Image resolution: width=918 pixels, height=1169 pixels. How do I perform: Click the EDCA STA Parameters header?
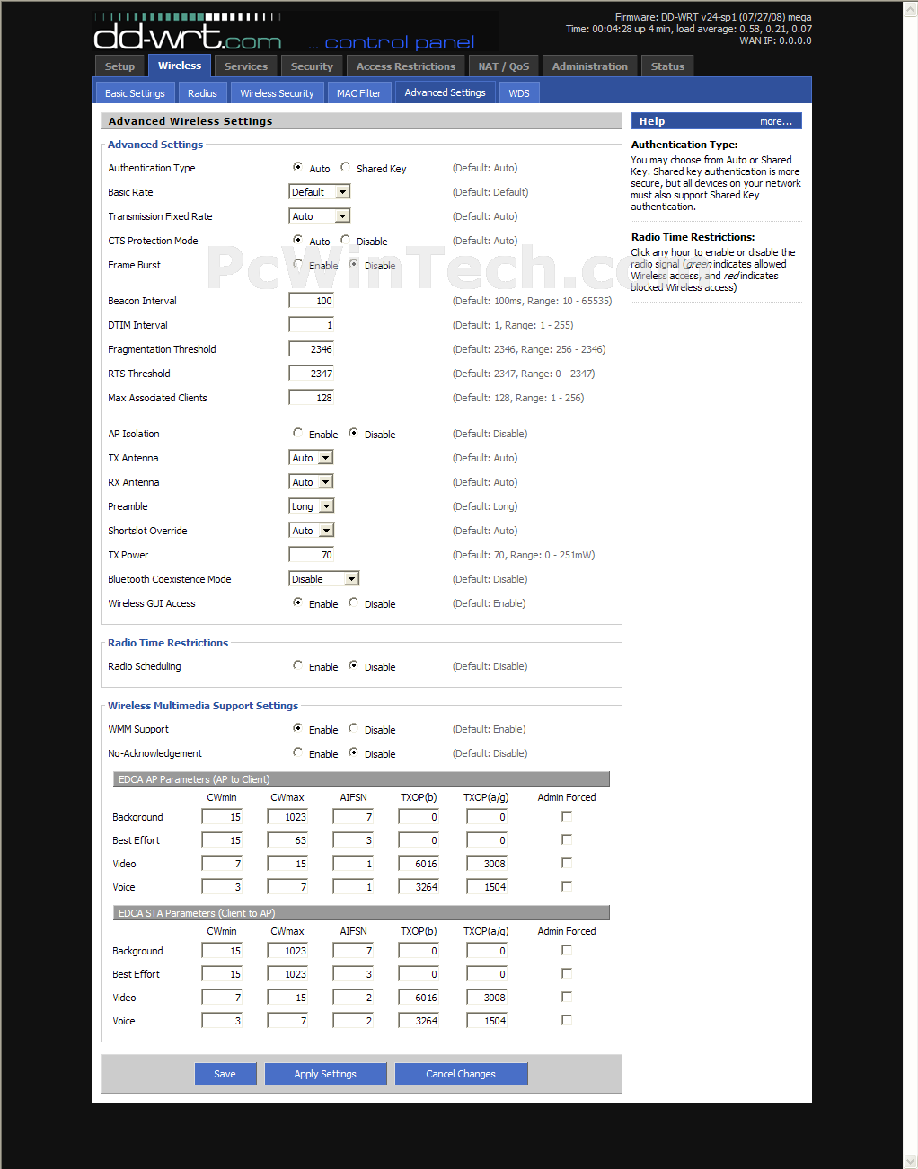(361, 912)
